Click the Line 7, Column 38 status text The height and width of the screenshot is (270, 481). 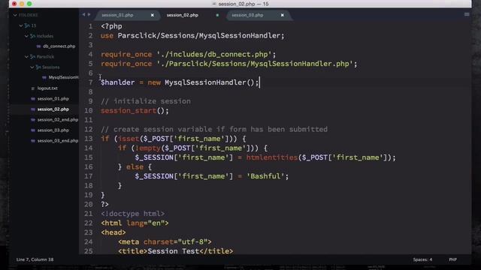[x=35, y=259]
